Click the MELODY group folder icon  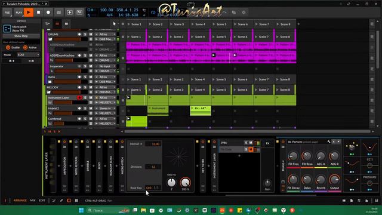[49, 92]
